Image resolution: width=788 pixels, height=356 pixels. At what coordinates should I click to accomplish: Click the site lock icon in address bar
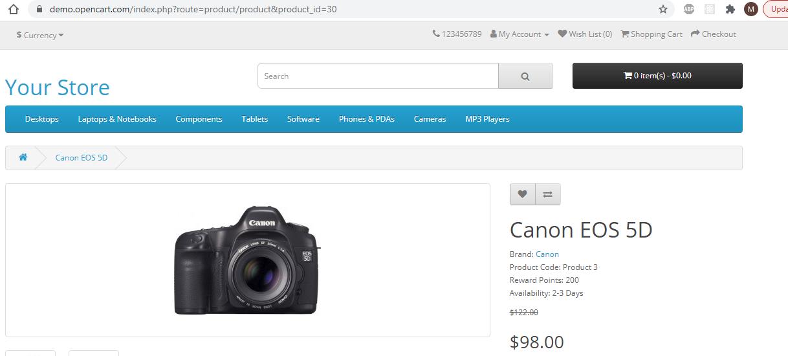coord(39,9)
